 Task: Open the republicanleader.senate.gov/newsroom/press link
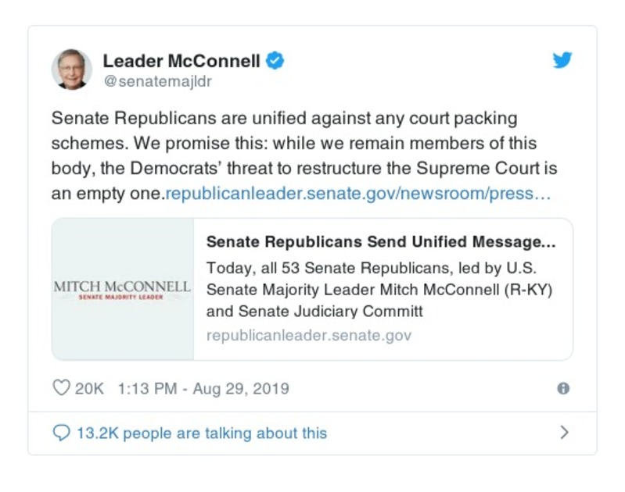pyautogui.click(x=358, y=194)
